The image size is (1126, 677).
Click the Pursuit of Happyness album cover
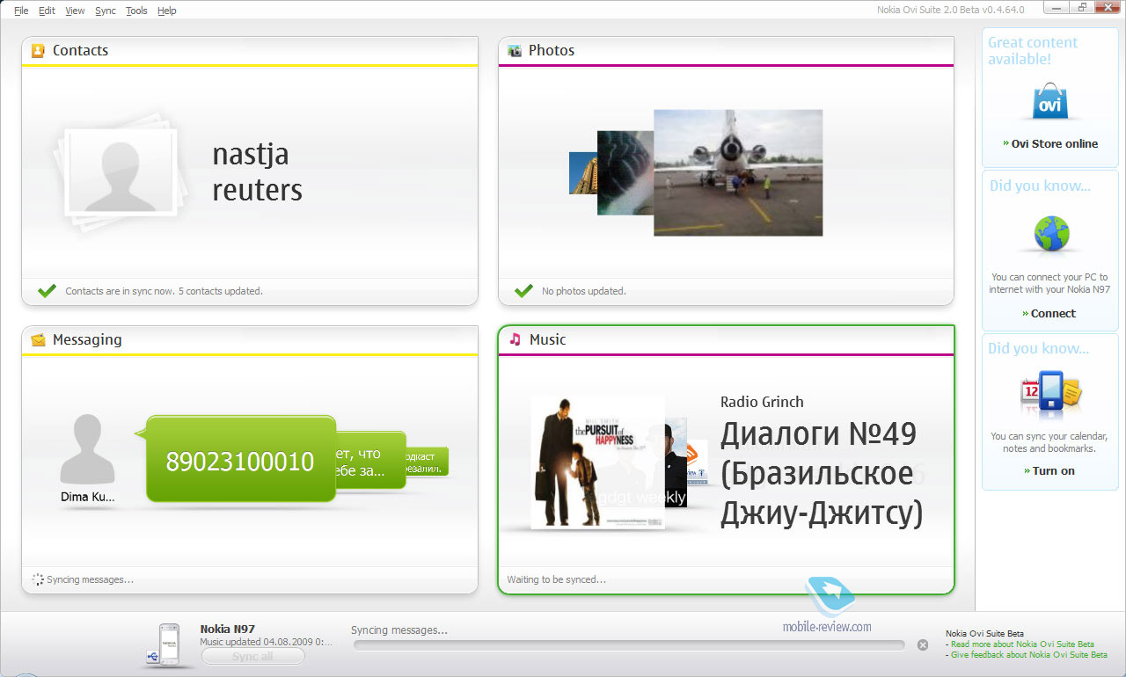pos(597,462)
